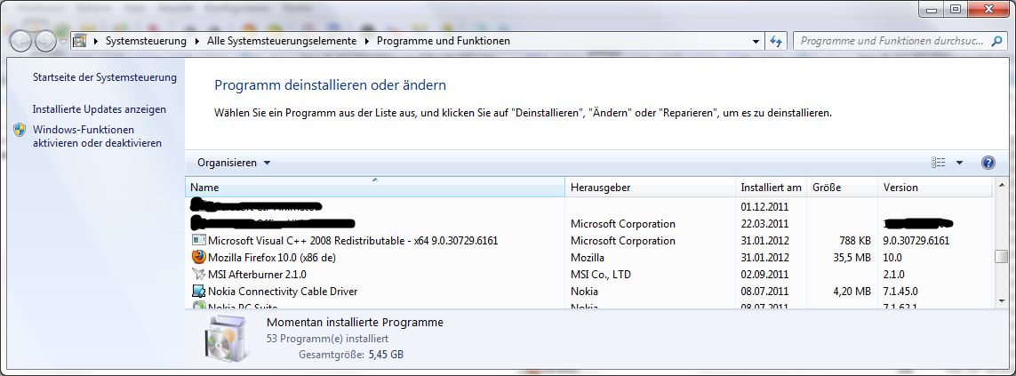Click the installed programs box icon in details pane
The width and height of the screenshot is (1016, 376).
tap(226, 340)
